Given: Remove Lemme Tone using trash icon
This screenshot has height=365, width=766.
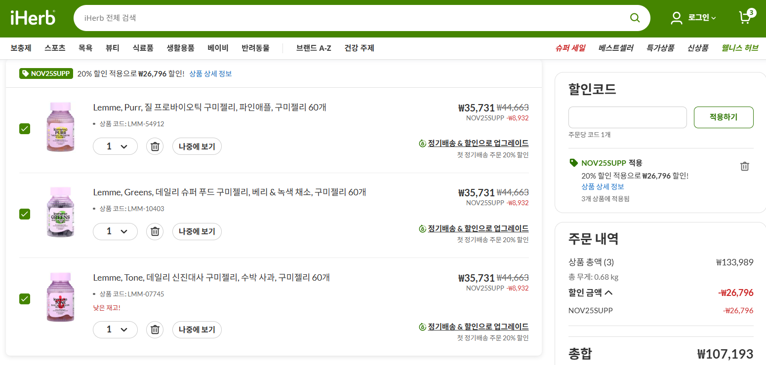Looking at the screenshot, I should tap(155, 329).
